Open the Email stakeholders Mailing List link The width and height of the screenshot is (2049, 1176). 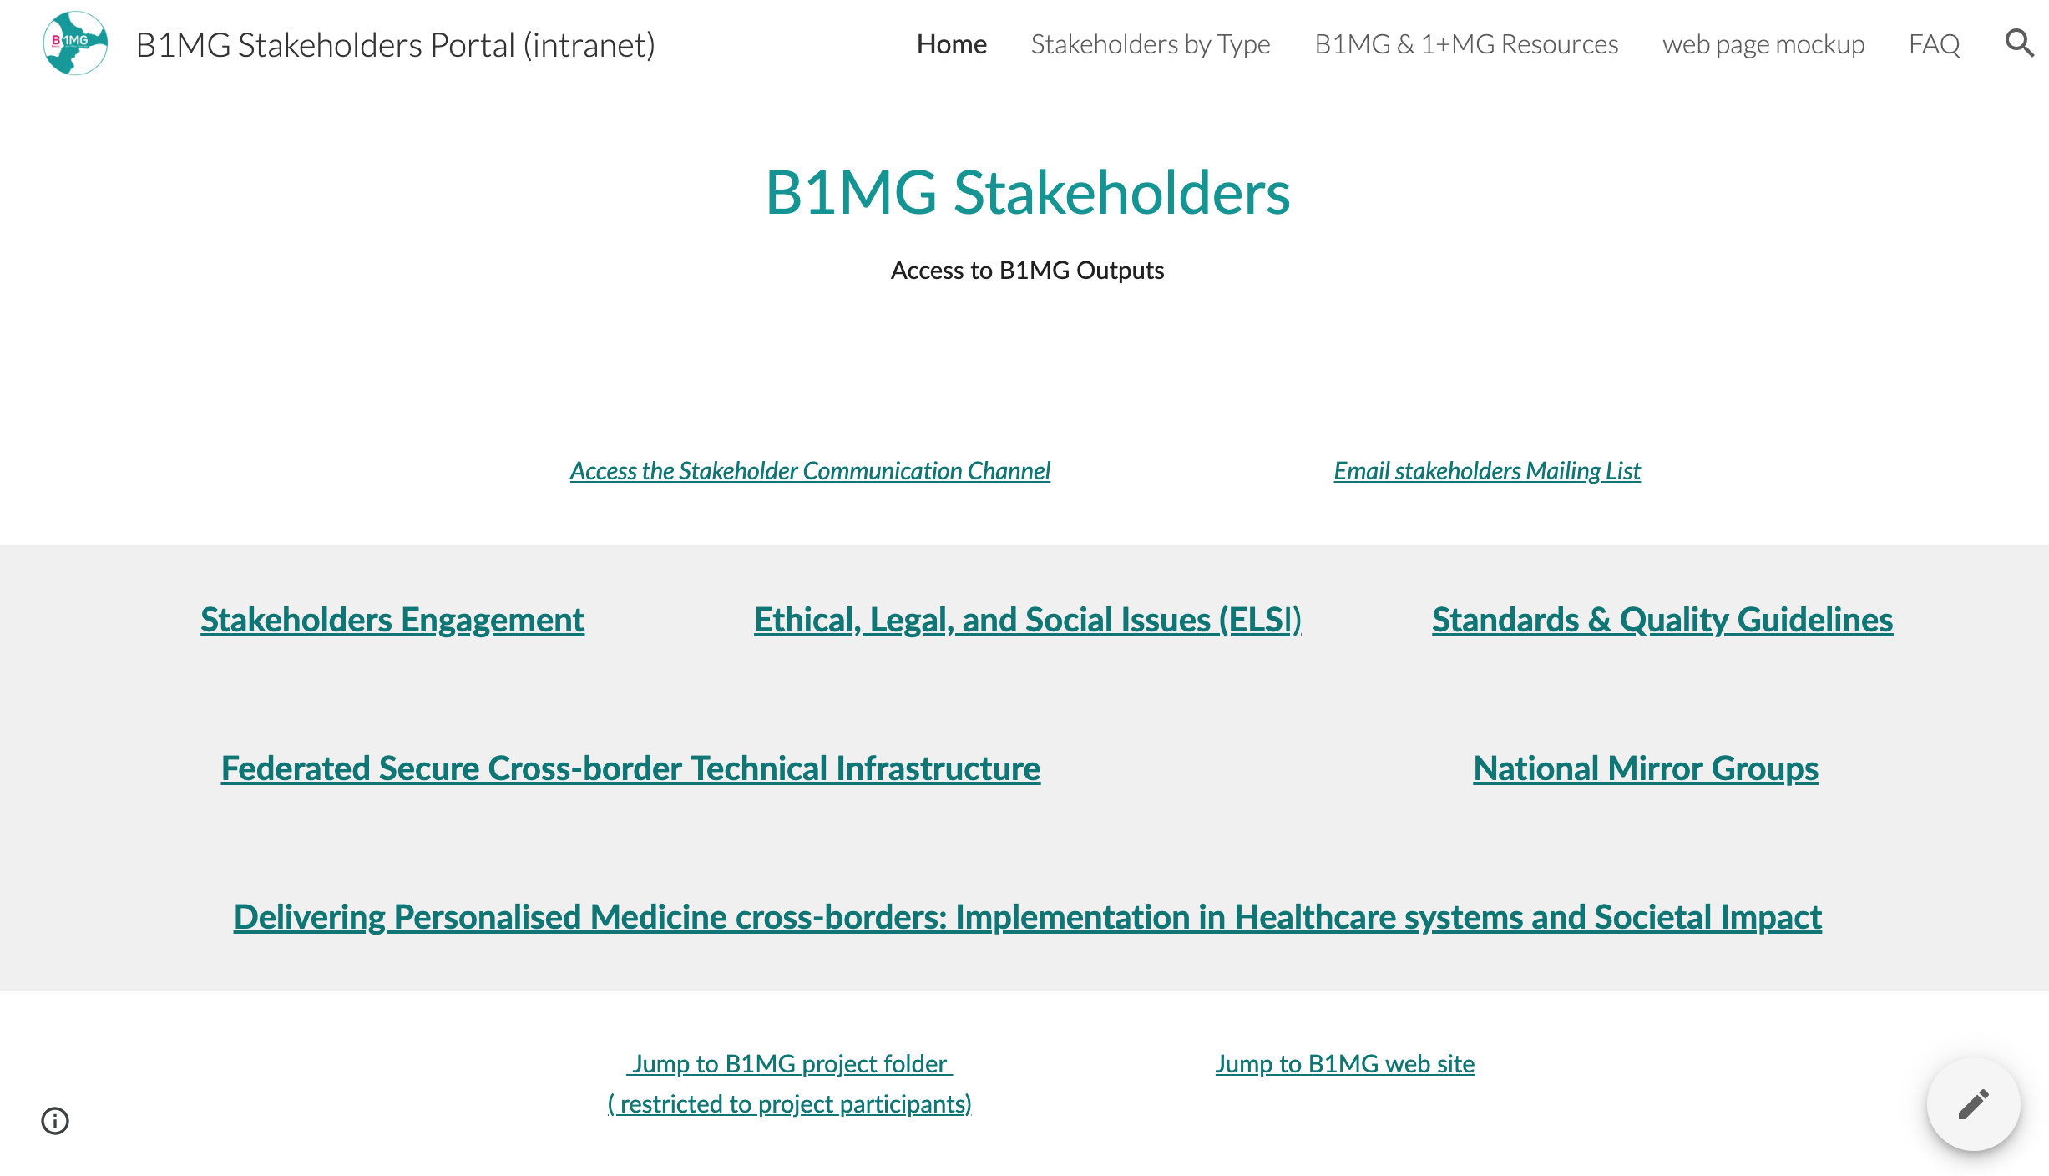tap(1487, 470)
